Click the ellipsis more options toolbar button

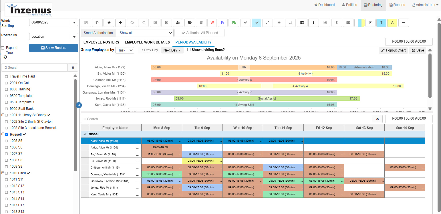404,23
